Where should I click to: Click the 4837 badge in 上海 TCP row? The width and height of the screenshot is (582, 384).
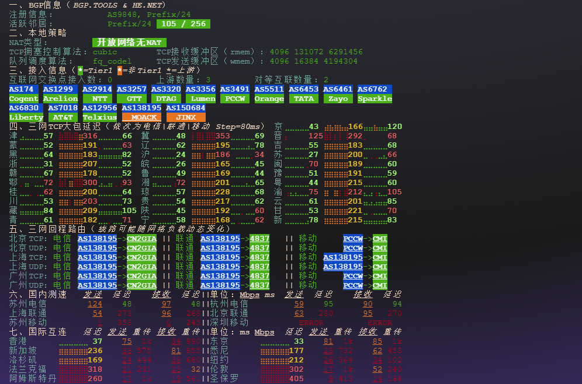click(x=259, y=257)
